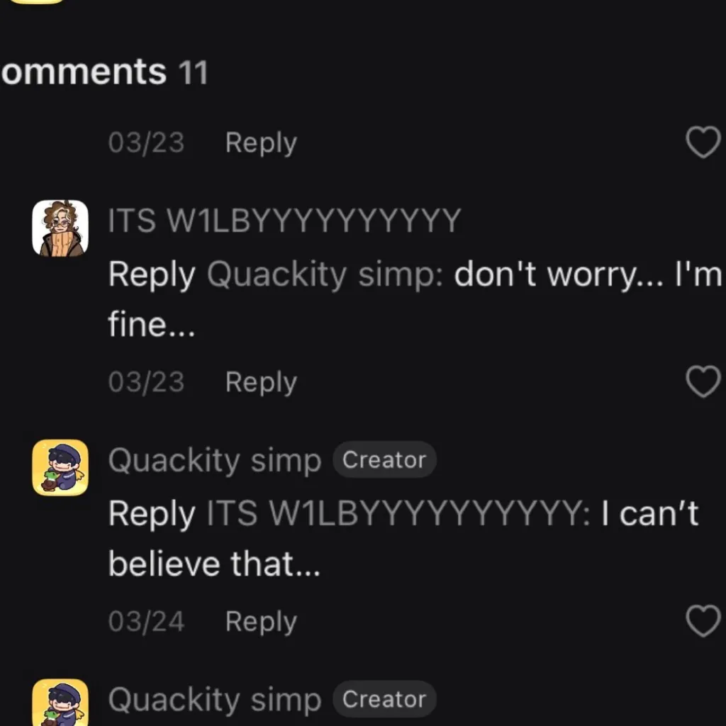The height and width of the screenshot is (726, 726).
Task: Tap the heart on Quackity simp's creator comment
Action: coord(703,621)
